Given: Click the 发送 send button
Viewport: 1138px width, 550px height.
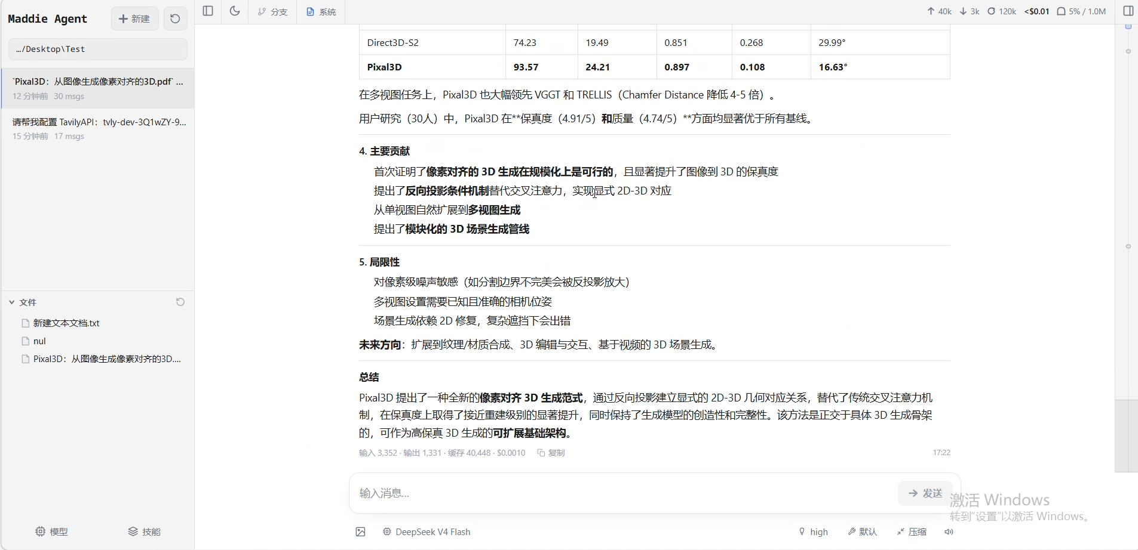Looking at the screenshot, I should click(925, 493).
